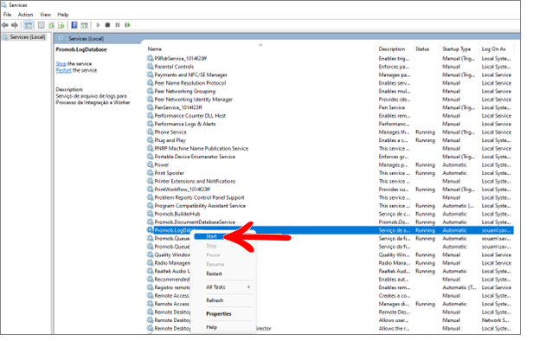Select Properties in the context menu
This screenshot has width=533, height=341.
pyautogui.click(x=219, y=314)
